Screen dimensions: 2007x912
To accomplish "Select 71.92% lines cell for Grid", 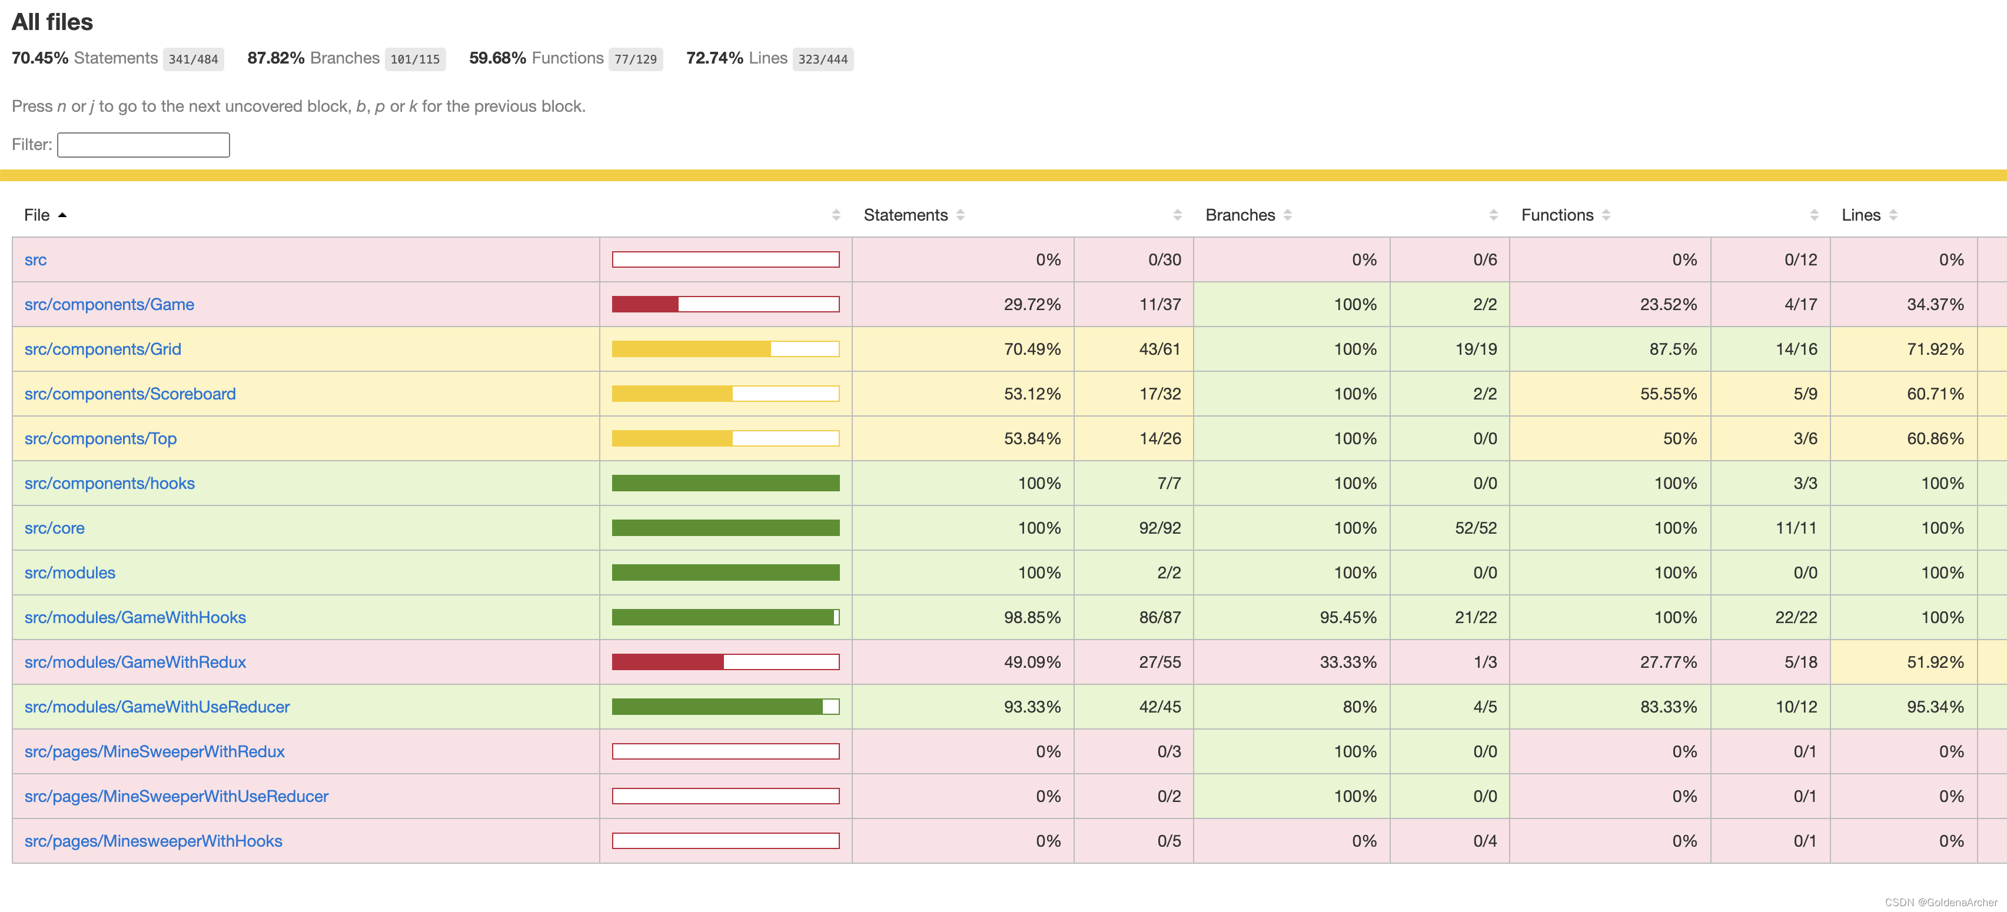I will pos(1903,349).
